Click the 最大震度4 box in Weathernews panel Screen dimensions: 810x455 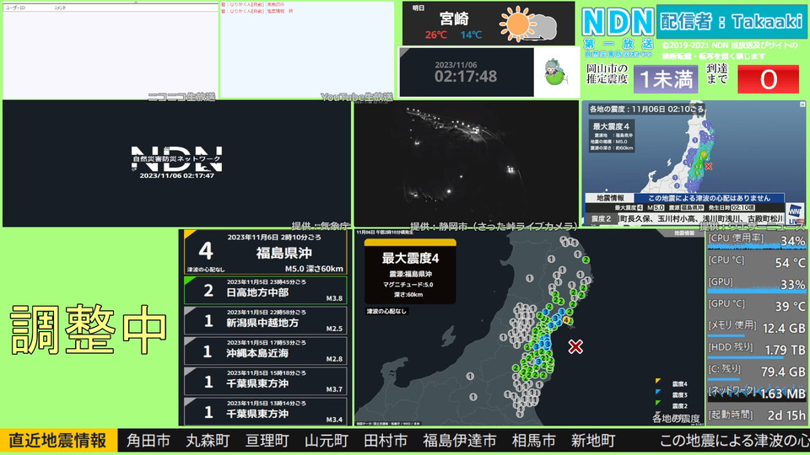612,136
